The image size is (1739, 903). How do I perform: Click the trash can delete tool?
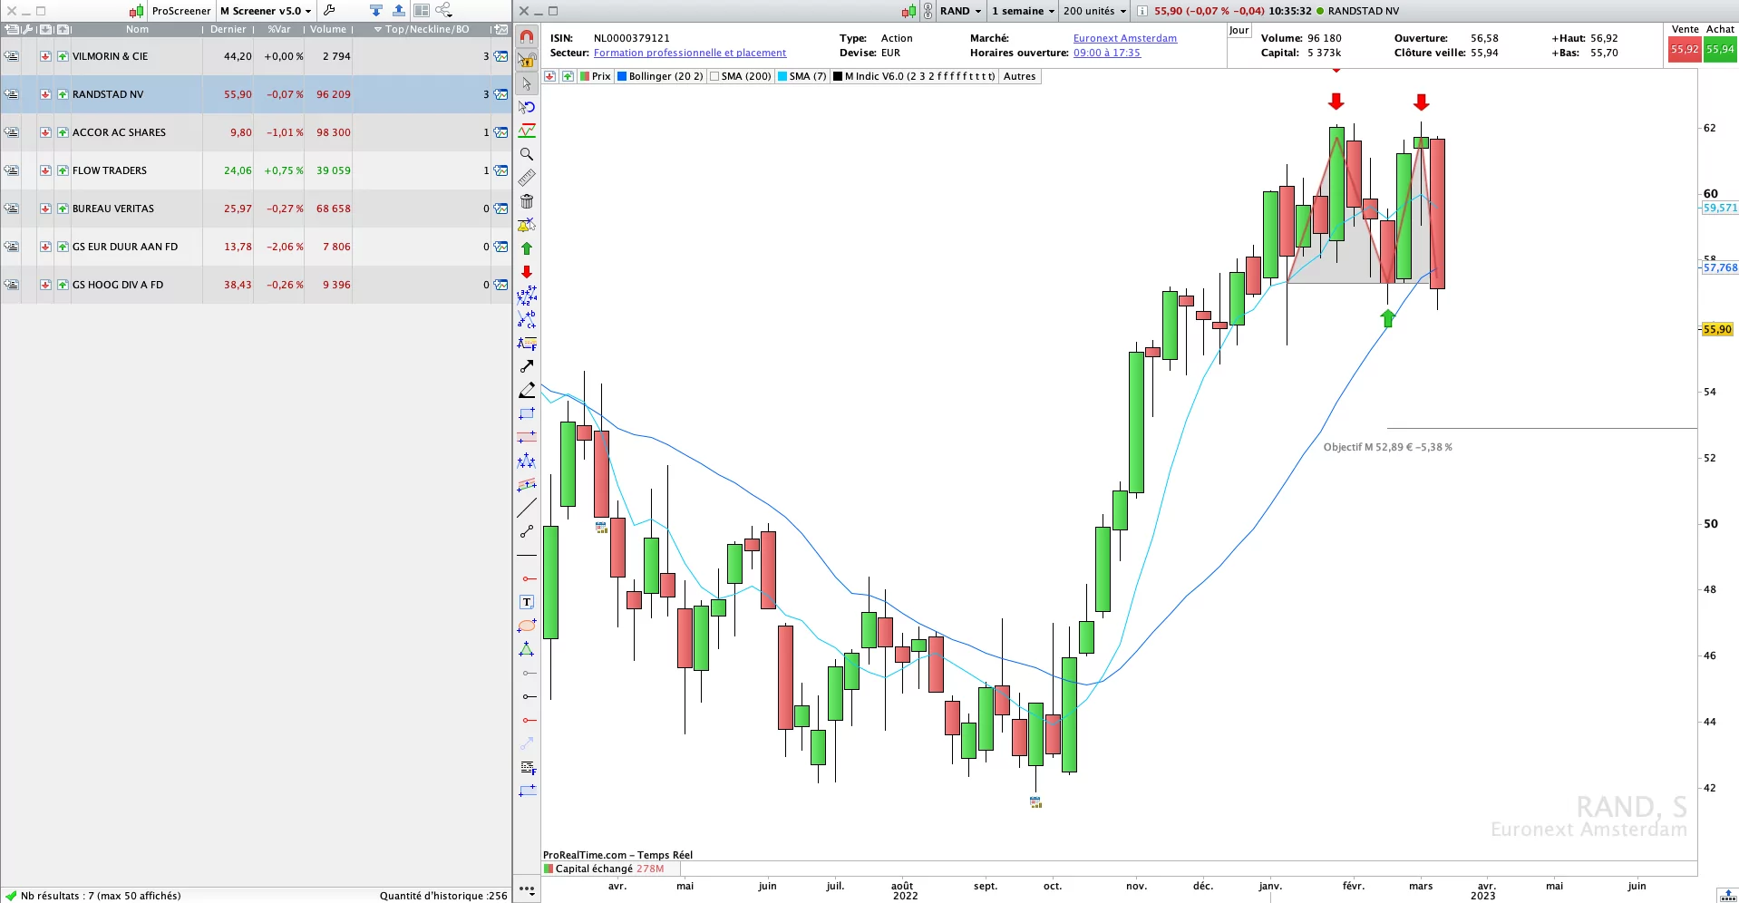click(x=527, y=201)
